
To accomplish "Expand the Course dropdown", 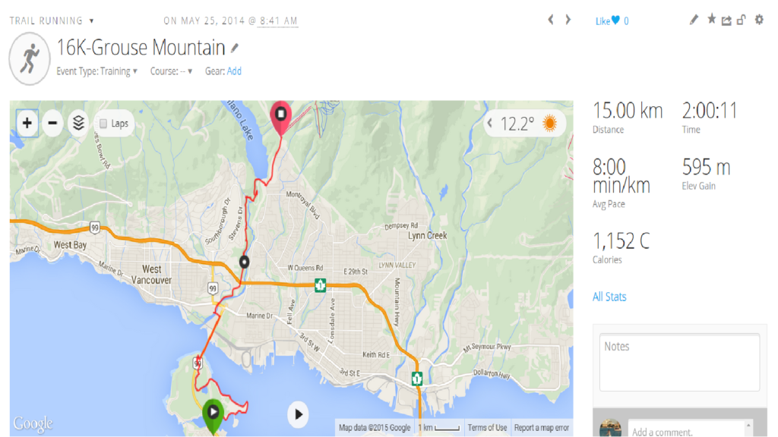I will tap(189, 71).
